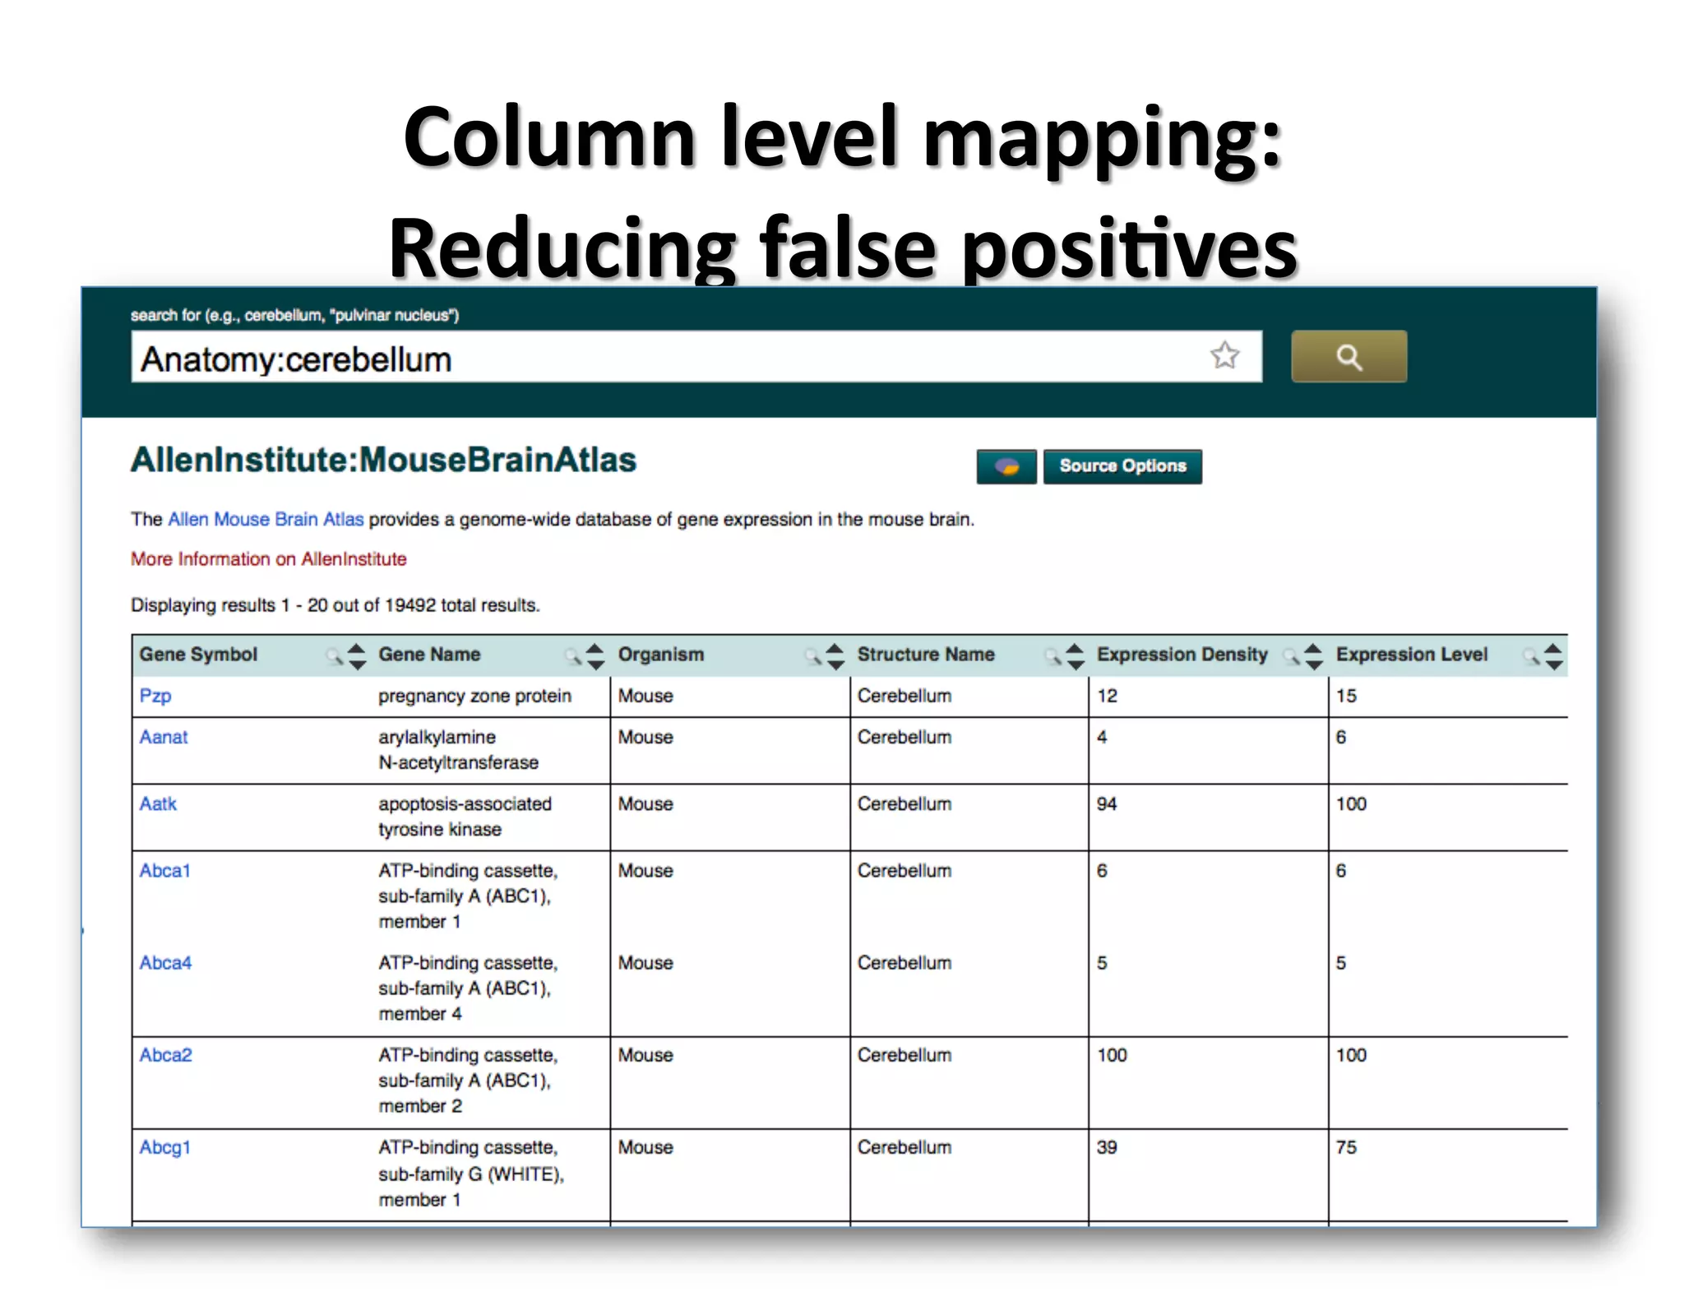Open More Information on AllenInstitute link
Screen dimensions: 1684x1301
[x=268, y=559]
